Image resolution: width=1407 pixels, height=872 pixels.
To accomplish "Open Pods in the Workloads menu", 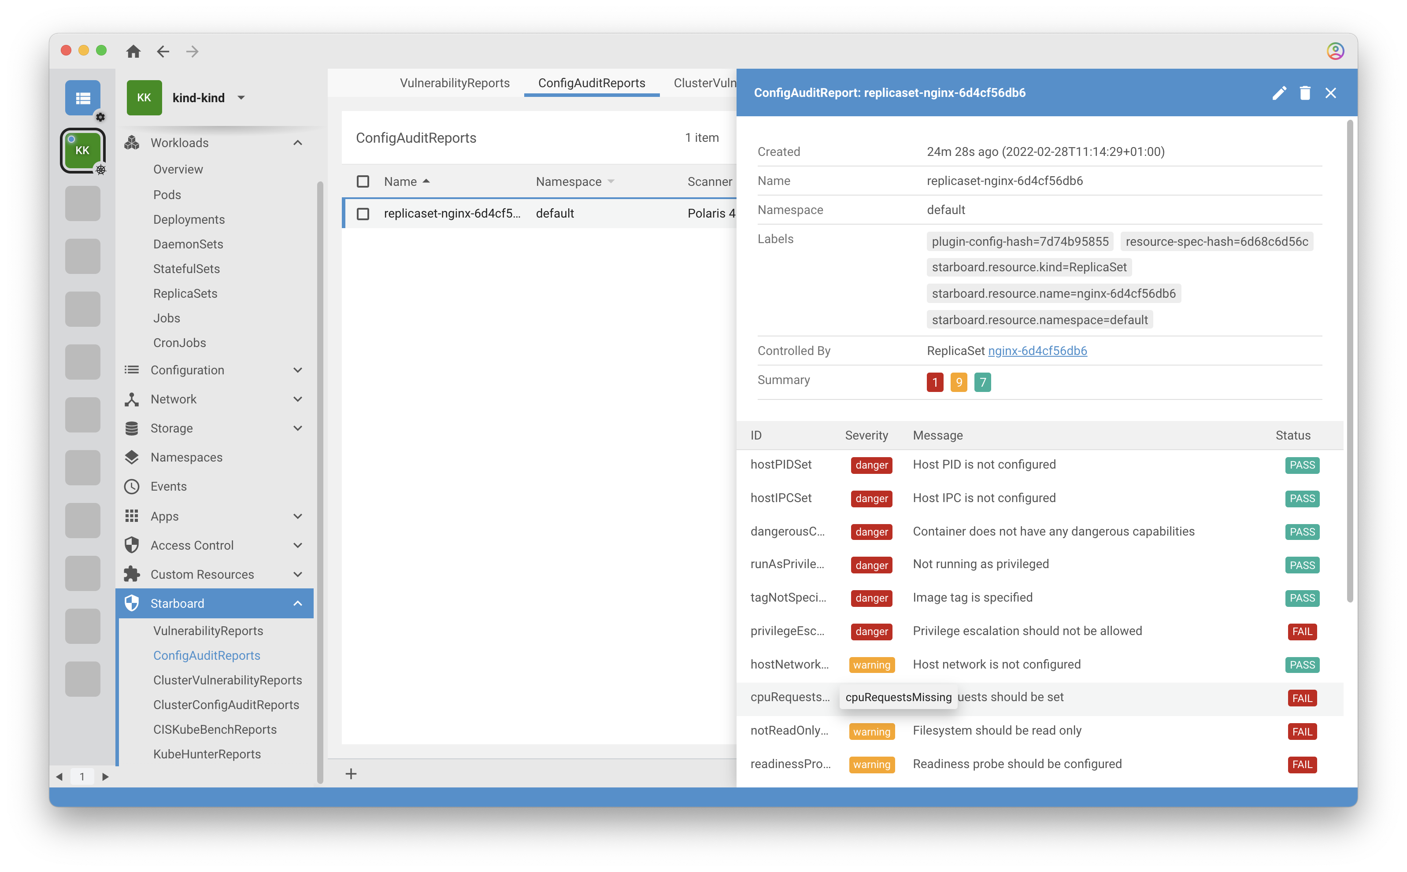I will tap(167, 195).
